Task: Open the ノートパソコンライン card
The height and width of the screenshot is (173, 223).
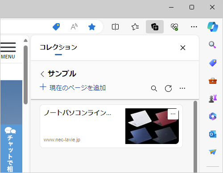Action: [x=111, y=126]
